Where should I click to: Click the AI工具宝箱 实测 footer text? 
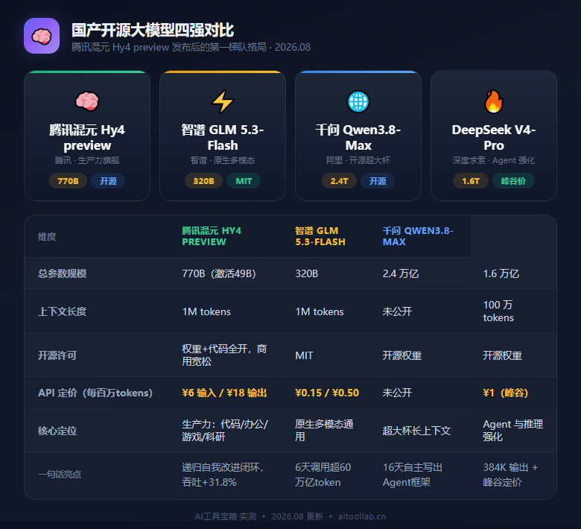coord(225,516)
